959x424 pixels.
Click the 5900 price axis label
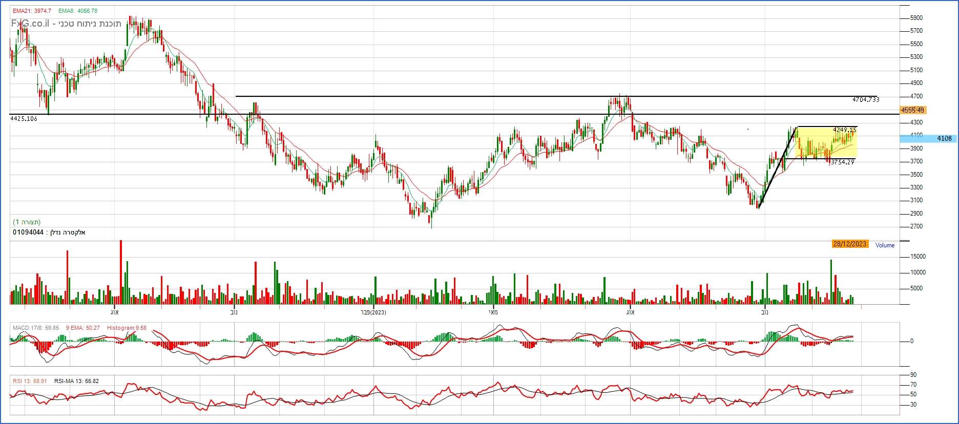[916, 18]
